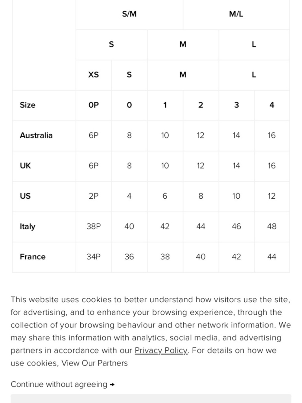Click Continue without agreeing
The width and height of the screenshot is (302, 403).
pos(59,384)
